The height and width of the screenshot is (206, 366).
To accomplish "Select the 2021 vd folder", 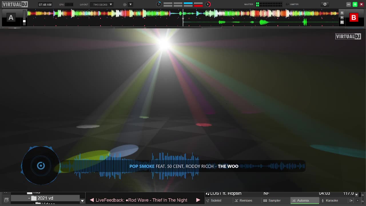I will pos(45,198).
